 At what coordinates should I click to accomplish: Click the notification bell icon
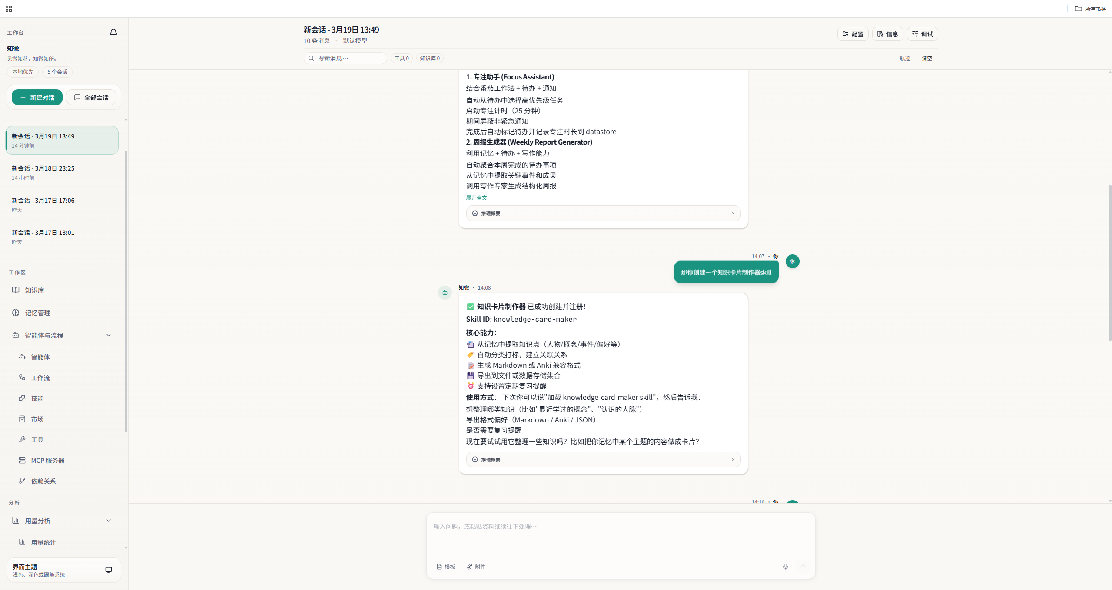point(113,33)
